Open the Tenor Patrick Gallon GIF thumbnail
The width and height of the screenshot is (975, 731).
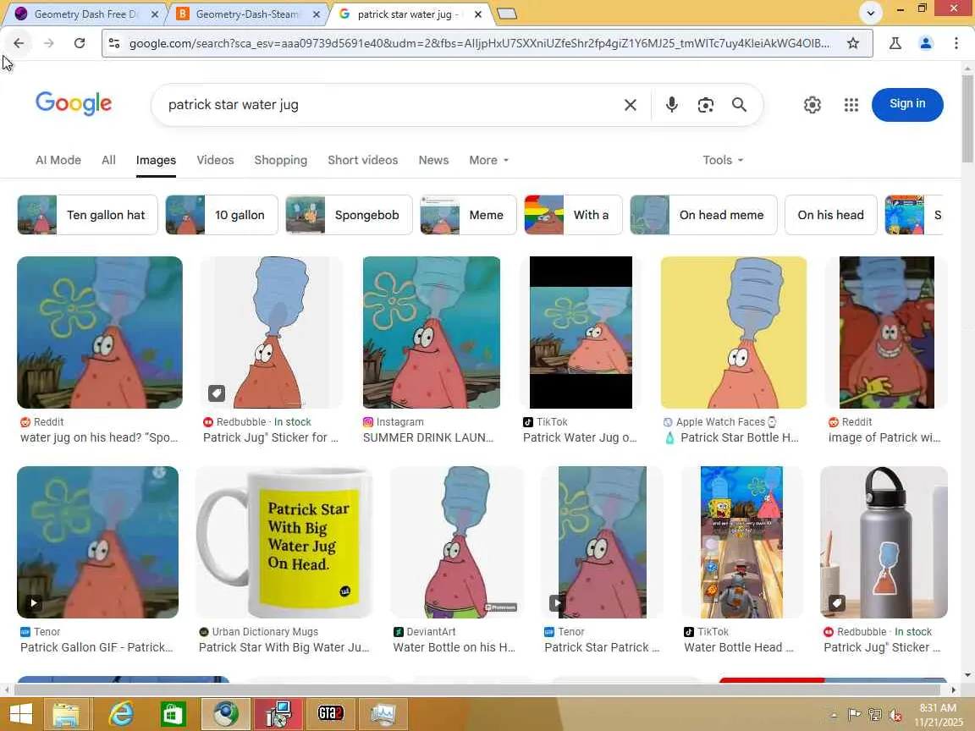(x=97, y=542)
